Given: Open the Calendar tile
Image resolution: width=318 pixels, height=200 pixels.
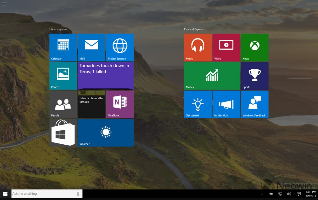Looking at the screenshot, I should [x=63, y=48].
